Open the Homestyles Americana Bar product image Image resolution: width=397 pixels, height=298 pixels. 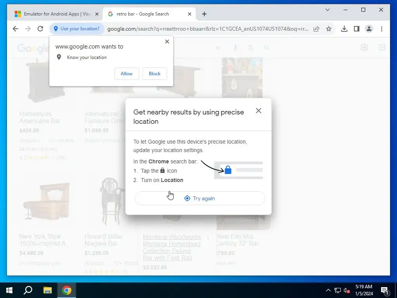tap(46, 81)
